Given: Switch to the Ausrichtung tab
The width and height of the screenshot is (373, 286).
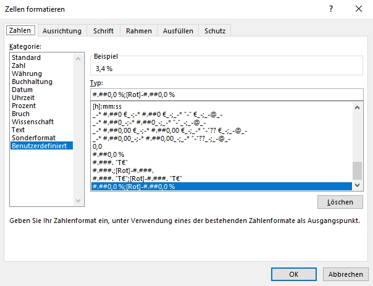Looking at the screenshot, I should click(x=62, y=31).
